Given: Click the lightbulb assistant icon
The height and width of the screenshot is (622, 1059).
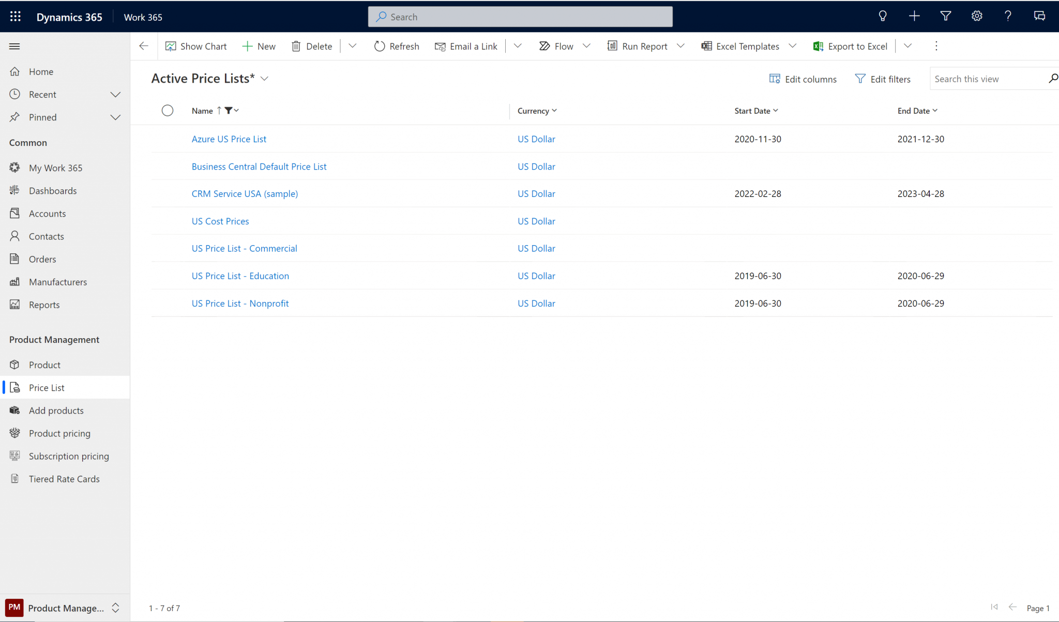Looking at the screenshot, I should [883, 16].
